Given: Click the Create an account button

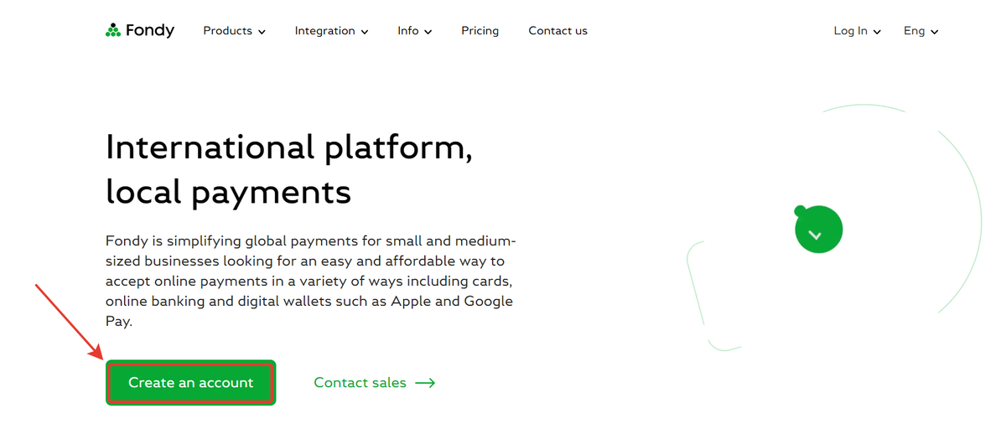Looking at the screenshot, I should [x=190, y=383].
